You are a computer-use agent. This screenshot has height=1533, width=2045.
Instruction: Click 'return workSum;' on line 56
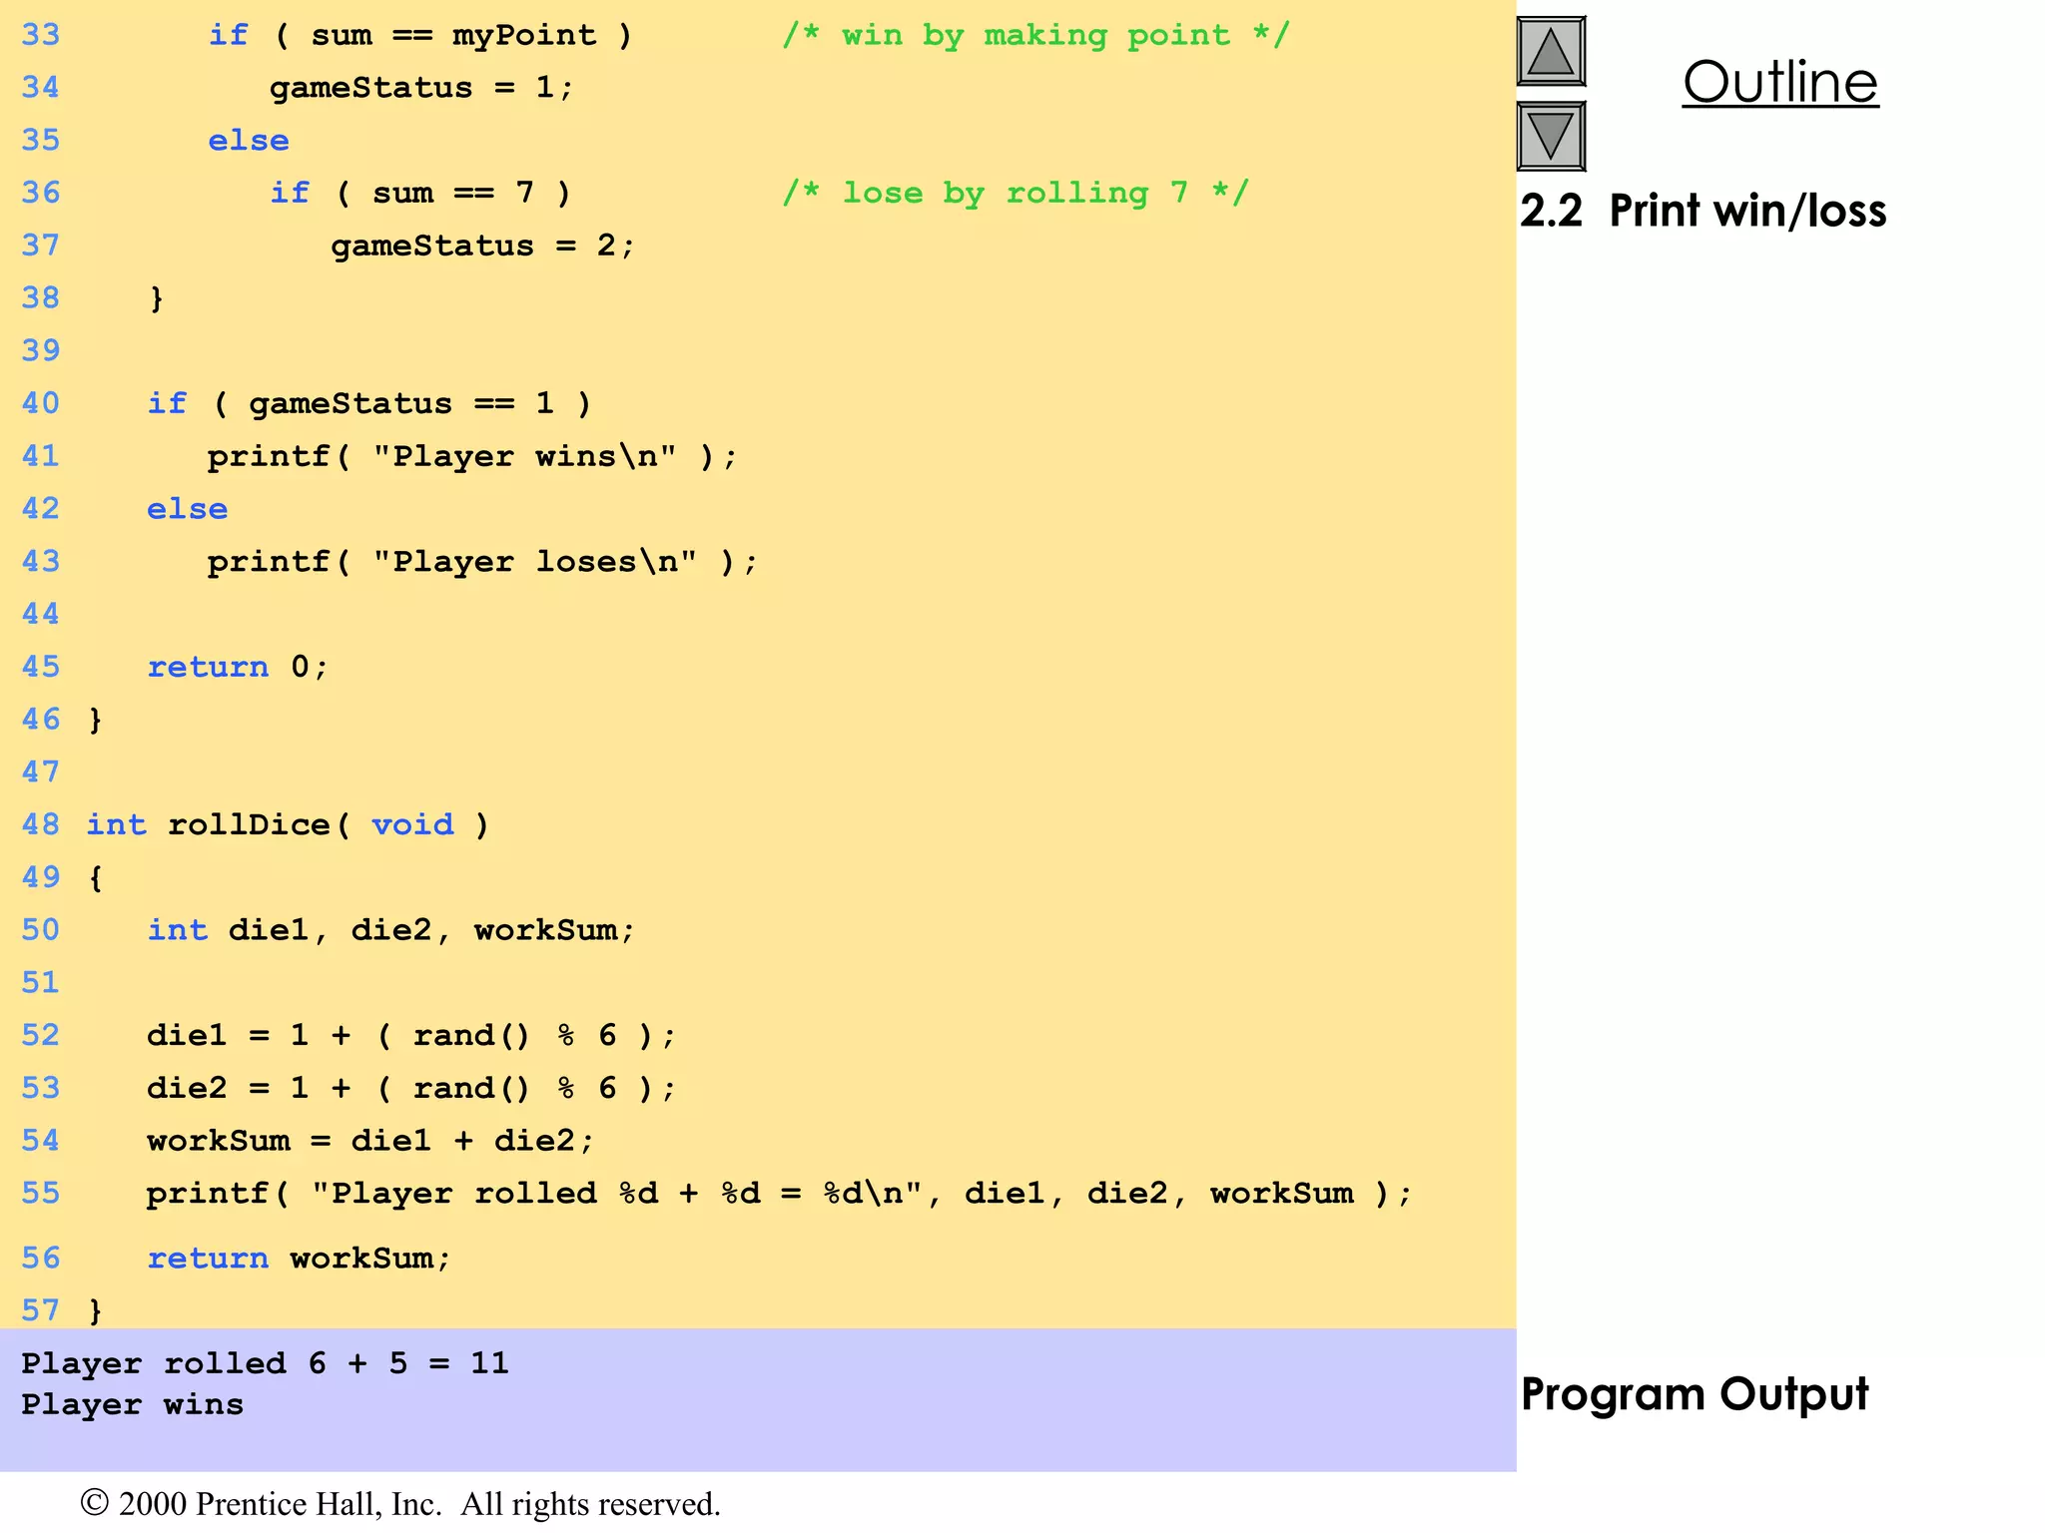(x=299, y=1259)
